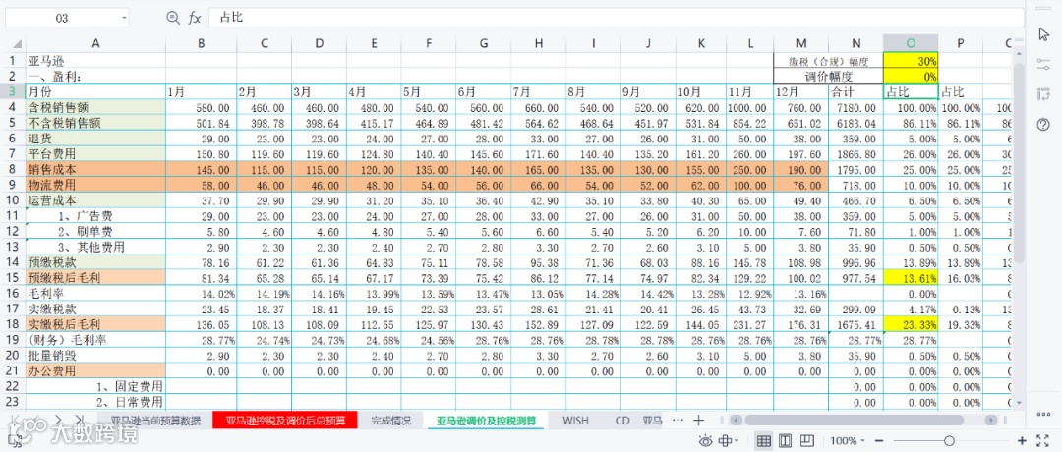The image size is (1062, 452).
Task: Click yellow cell 13.61%
Action: (x=911, y=277)
